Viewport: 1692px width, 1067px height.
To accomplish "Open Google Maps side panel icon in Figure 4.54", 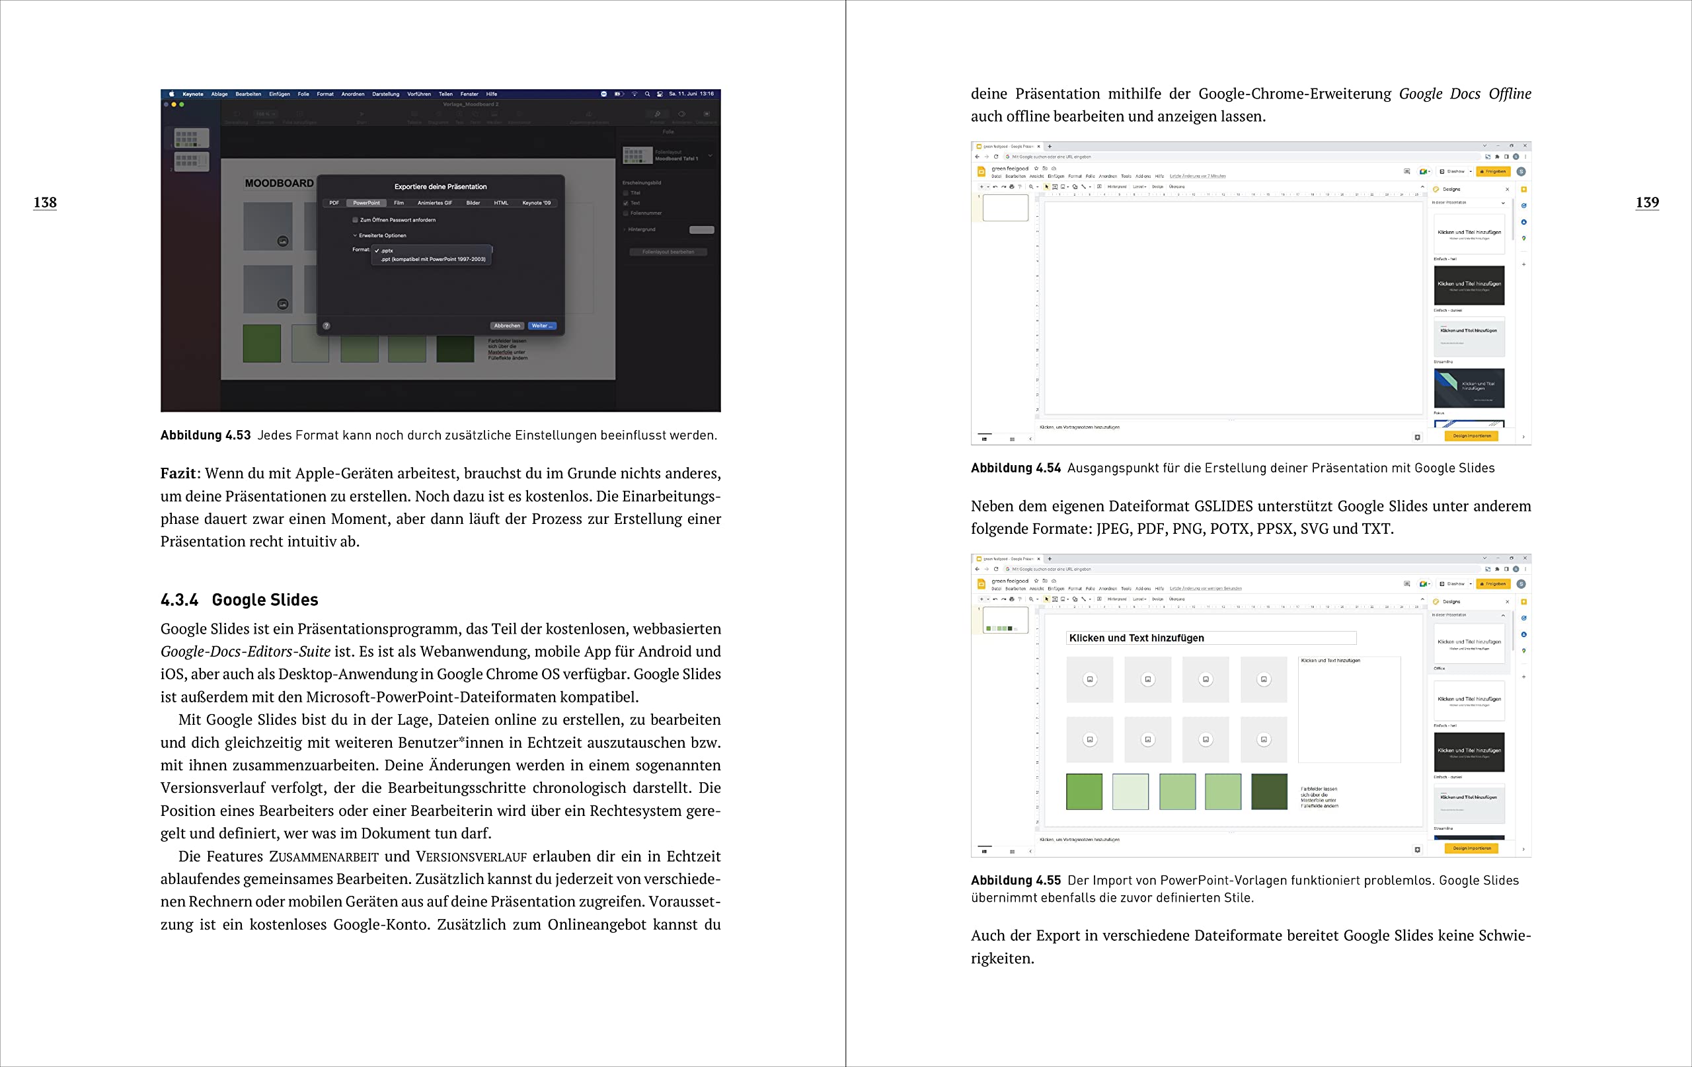I will (1523, 238).
